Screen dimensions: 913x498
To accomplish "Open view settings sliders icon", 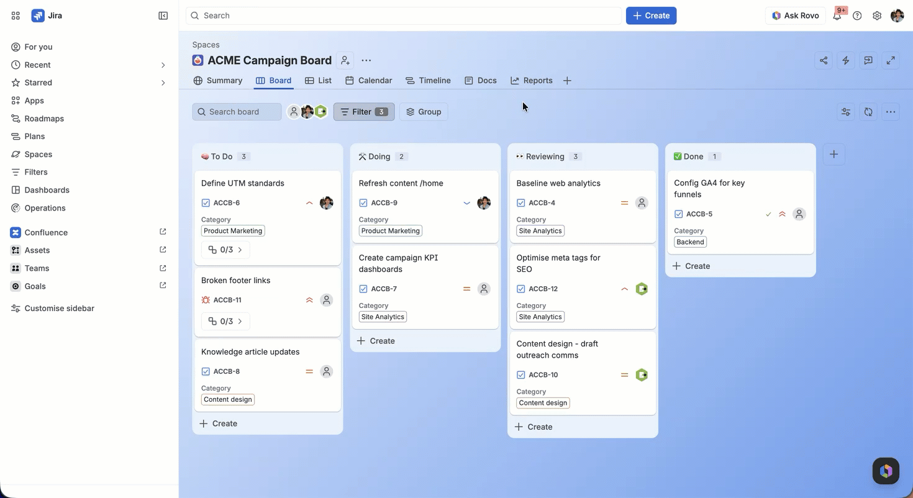I will [x=846, y=112].
